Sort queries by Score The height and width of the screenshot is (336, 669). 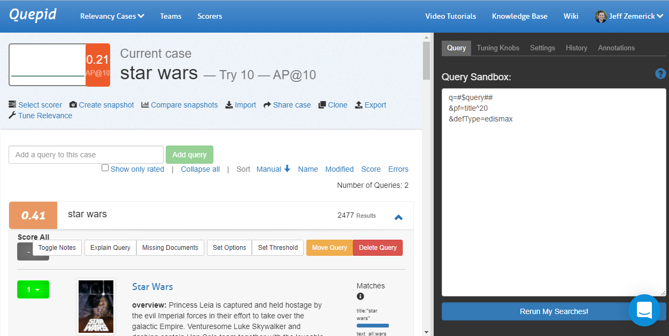tap(371, 169)
